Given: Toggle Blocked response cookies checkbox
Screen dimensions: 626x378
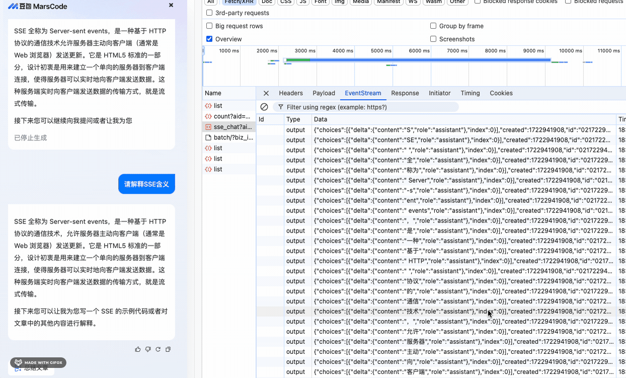Looking at the screenshot, I should click(478, 2).
